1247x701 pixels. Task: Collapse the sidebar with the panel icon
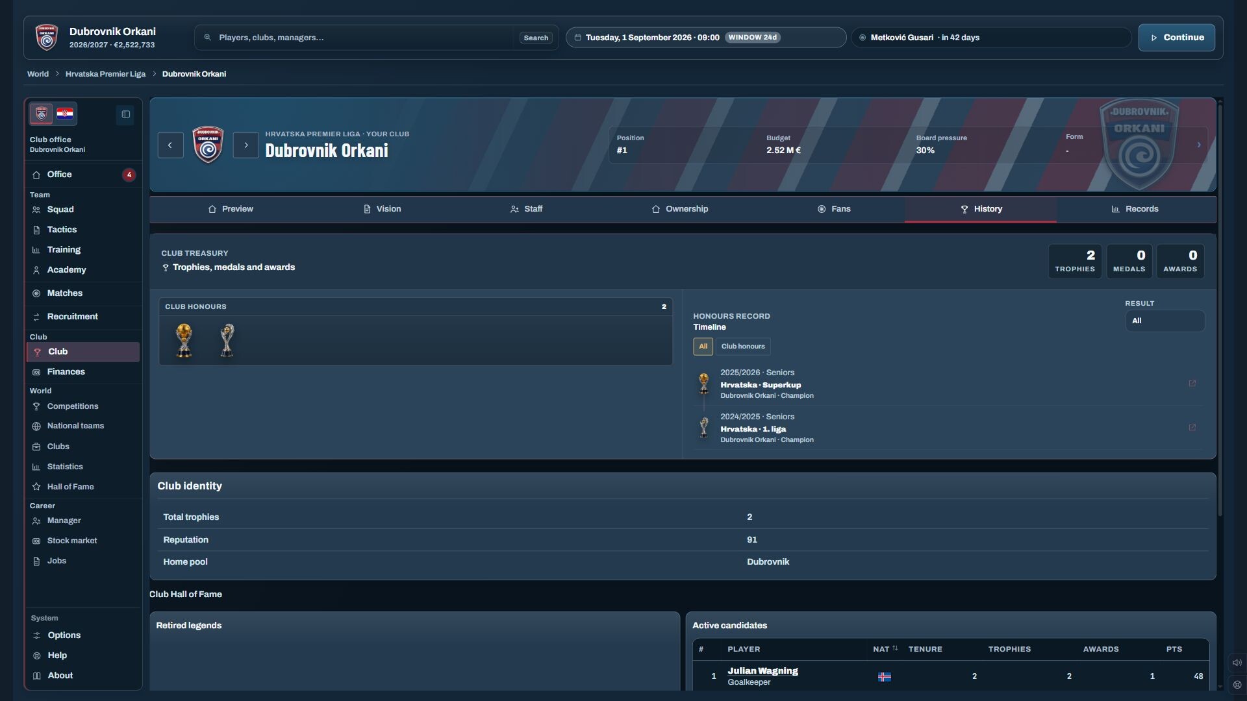click(126, 114)
